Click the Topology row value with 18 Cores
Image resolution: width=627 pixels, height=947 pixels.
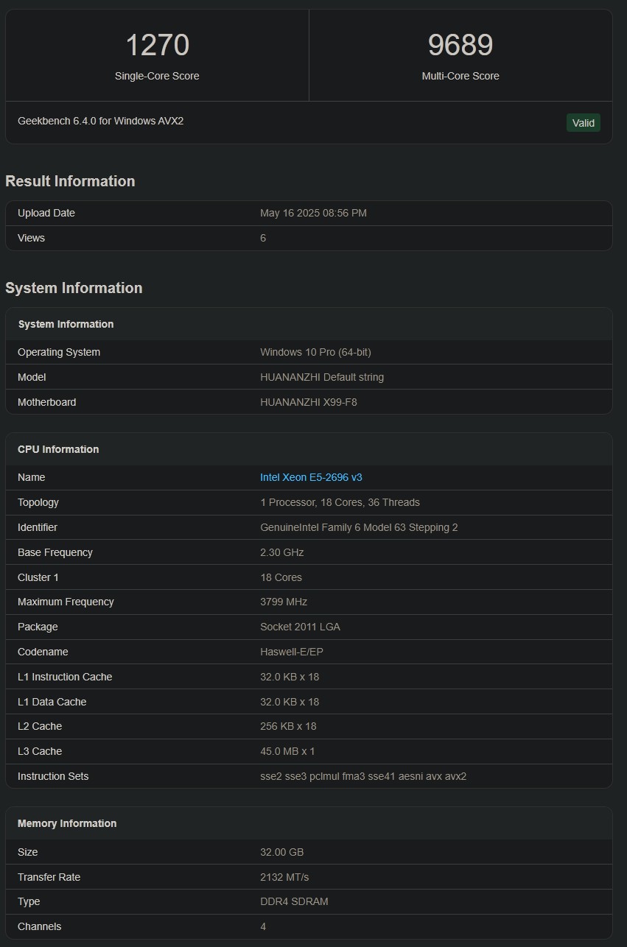[x=340, y=502]
